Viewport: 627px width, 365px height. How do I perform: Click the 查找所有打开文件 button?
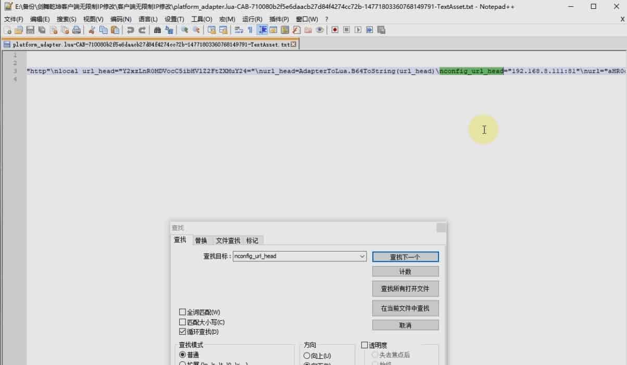(x=405, y=288)
